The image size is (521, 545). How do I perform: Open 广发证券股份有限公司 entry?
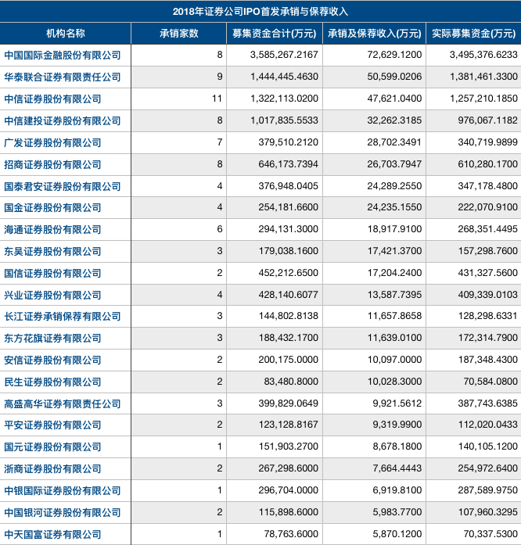point(53,142)
